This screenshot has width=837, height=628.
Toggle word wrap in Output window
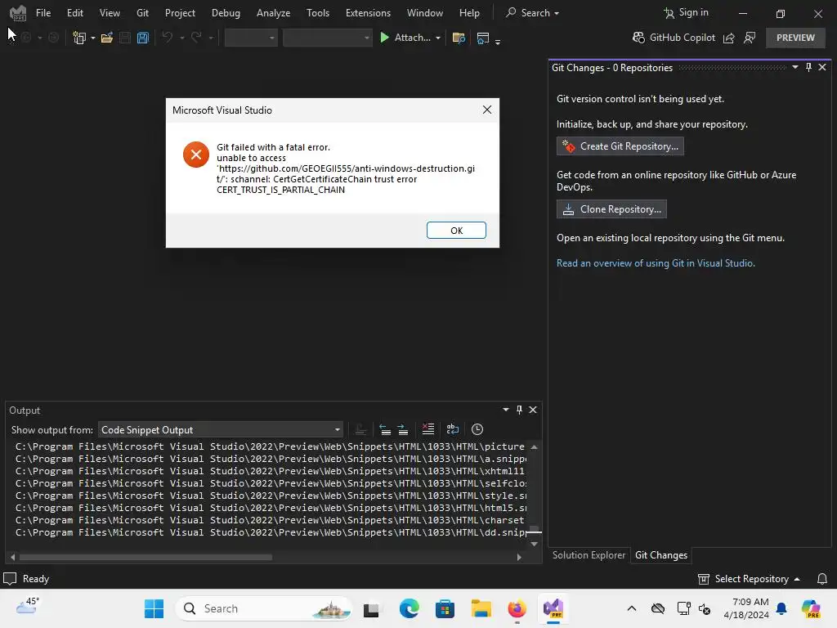tap(453, 429)
